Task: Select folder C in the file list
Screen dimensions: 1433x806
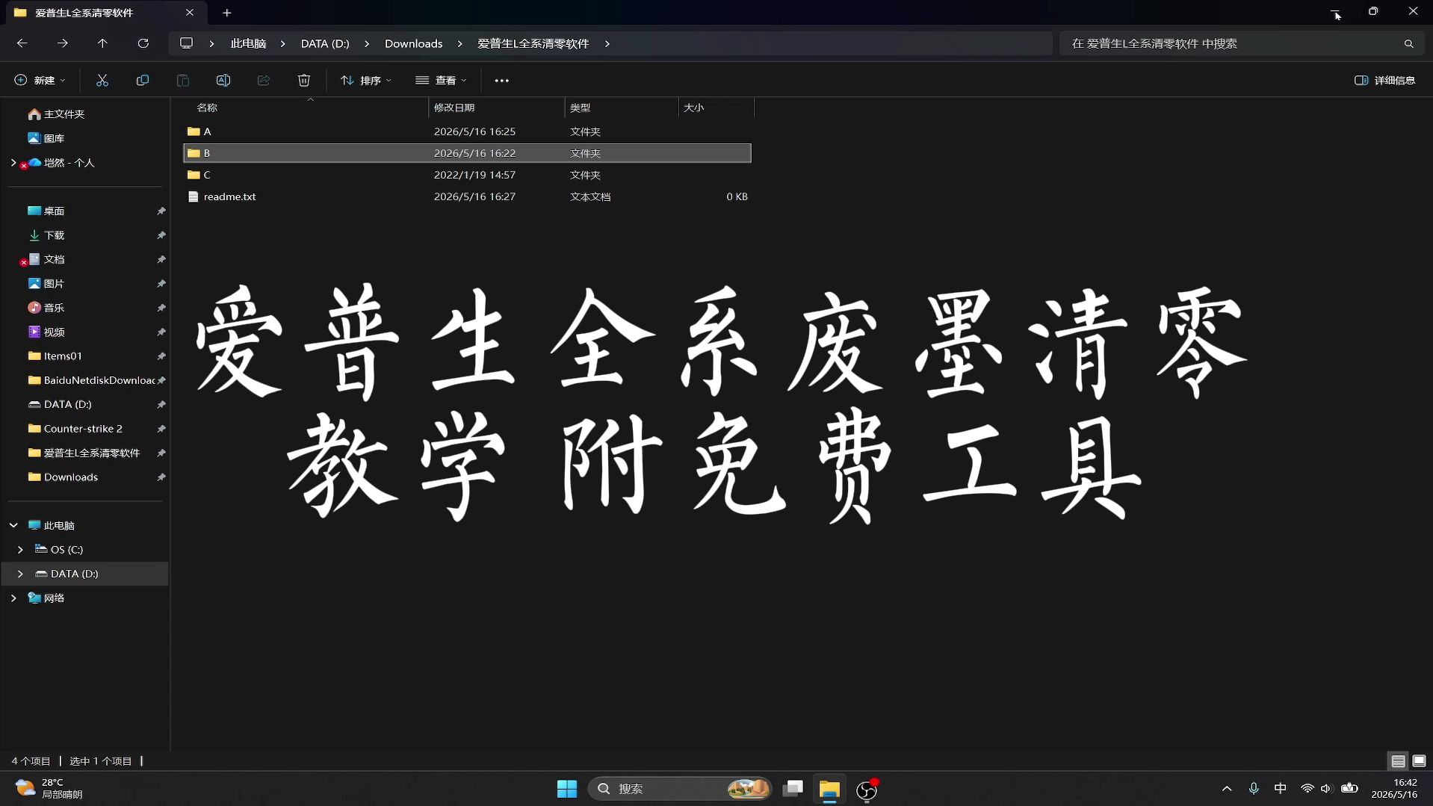Action: point(467,175)
